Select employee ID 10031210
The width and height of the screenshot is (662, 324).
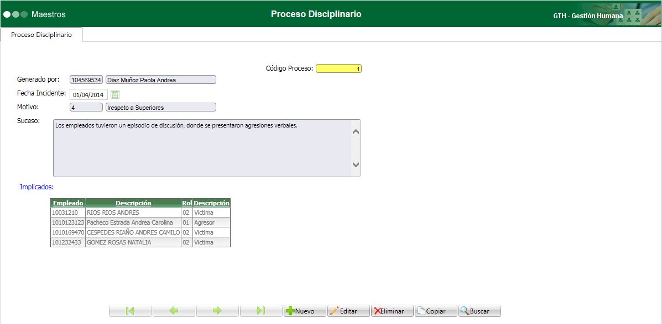(68, 213)
